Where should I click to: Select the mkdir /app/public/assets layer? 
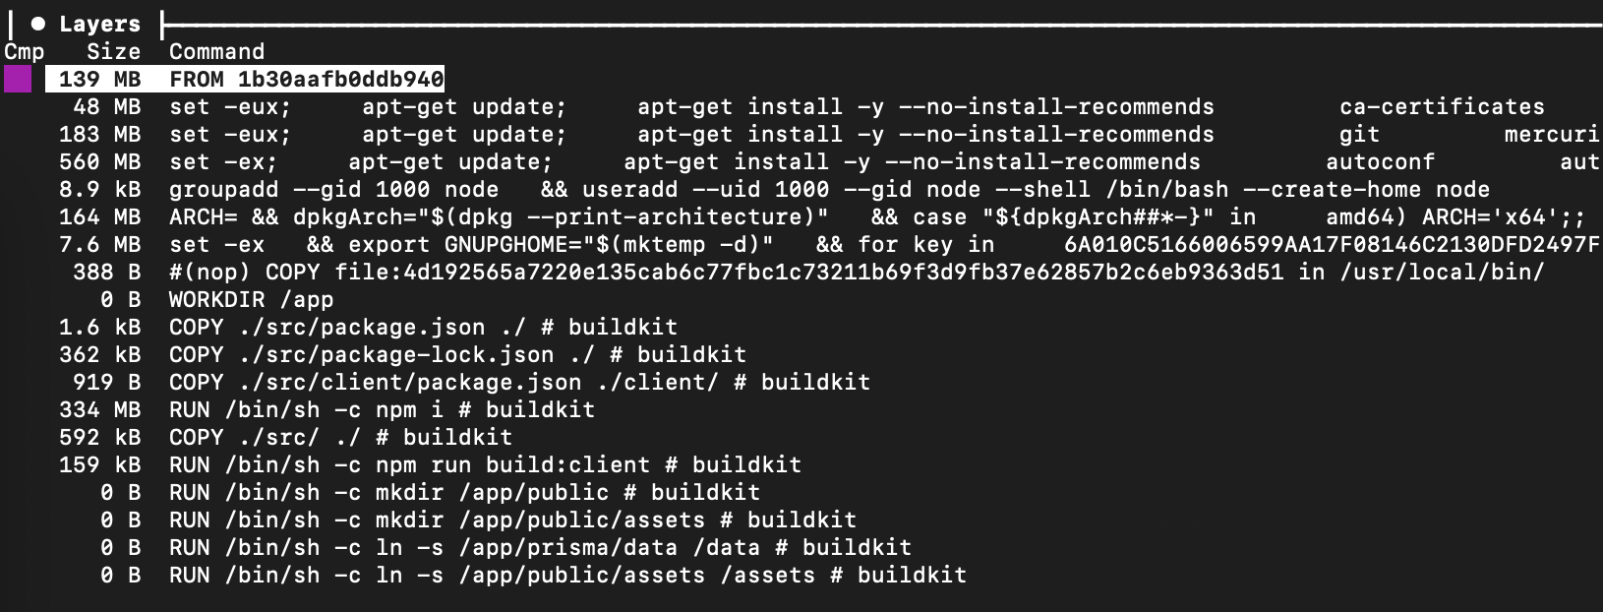[512, 520]
